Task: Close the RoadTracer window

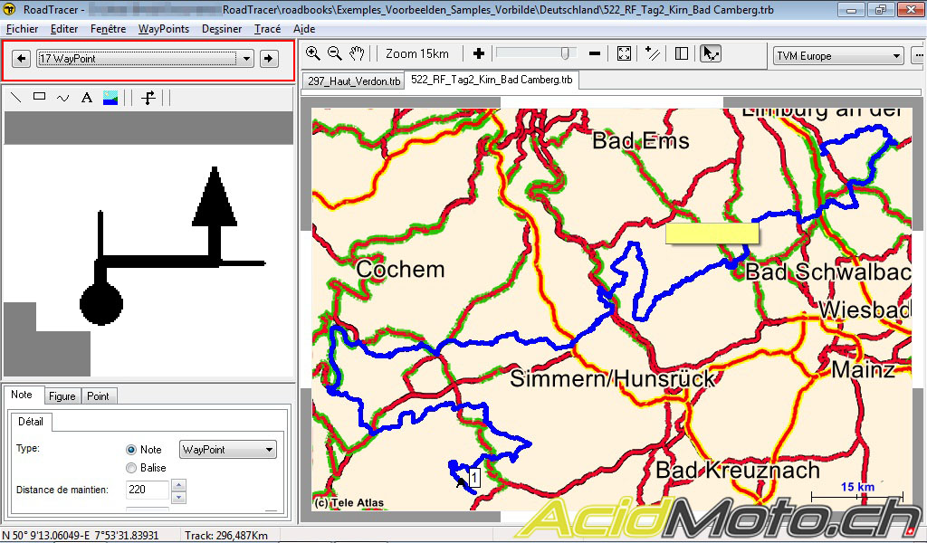Action: pyautogui.click(x=911, y=10)
